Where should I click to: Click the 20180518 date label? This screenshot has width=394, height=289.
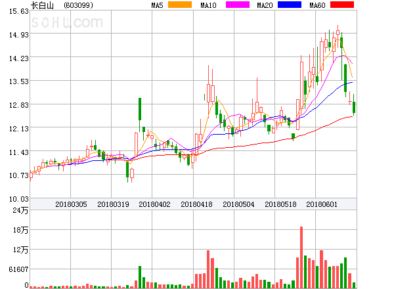point(280,204)
